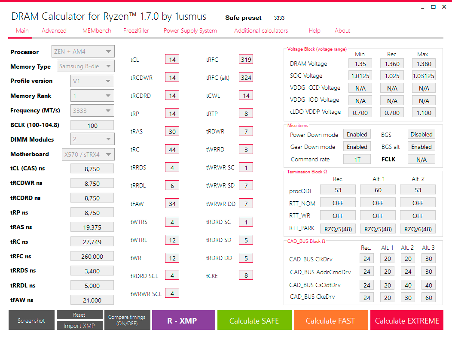
Task: Click the Gear Down mode Enabled field
Action: [357, 147]
